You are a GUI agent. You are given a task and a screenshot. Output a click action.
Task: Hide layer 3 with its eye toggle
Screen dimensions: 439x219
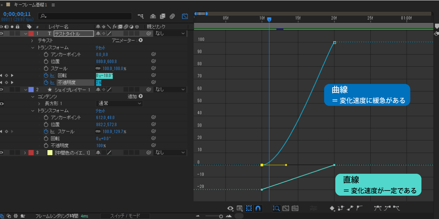tap(2, 153)
